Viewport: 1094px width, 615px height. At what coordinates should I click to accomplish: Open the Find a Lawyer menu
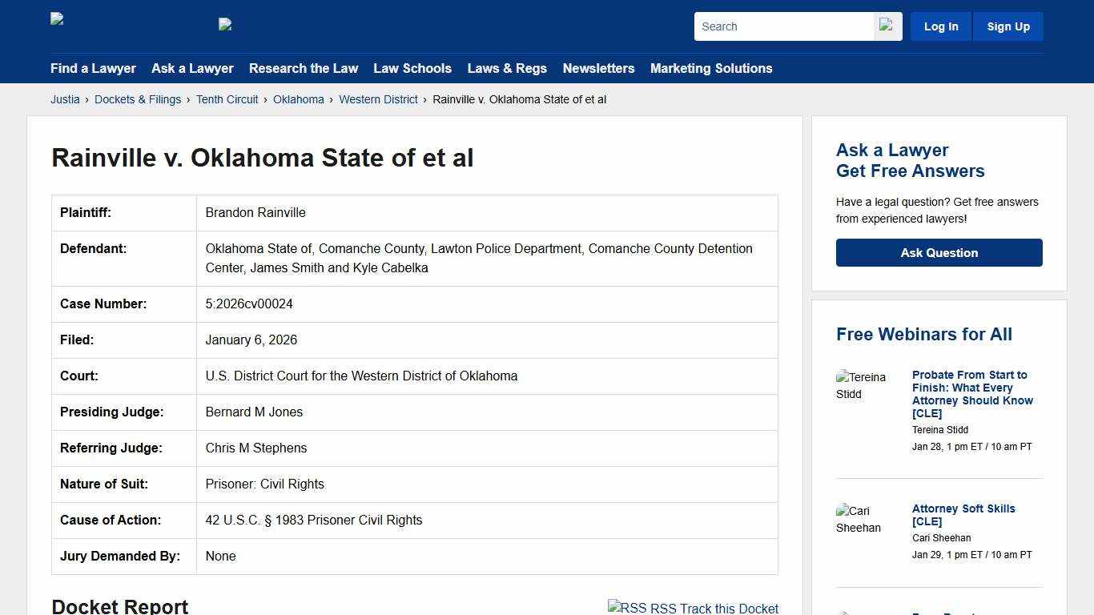pyautogui.click(x=93, y=69)
